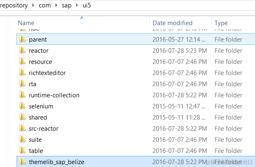255x167 pixels.
Task: Select the folder named shared
Action: [x=38, y=118]
